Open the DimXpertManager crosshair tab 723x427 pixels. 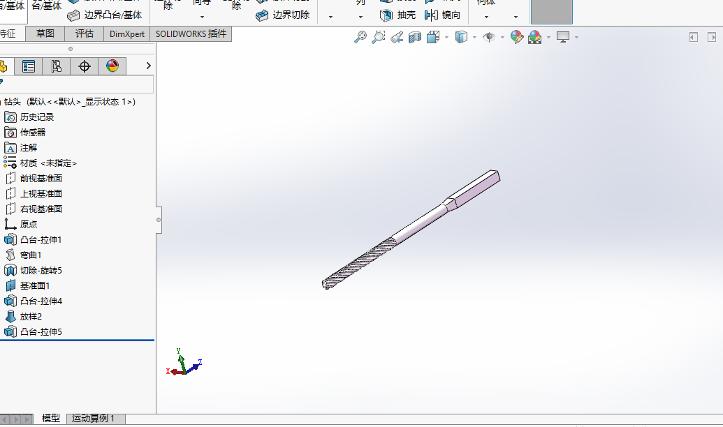pyautogui.click(x=85, y=66)
